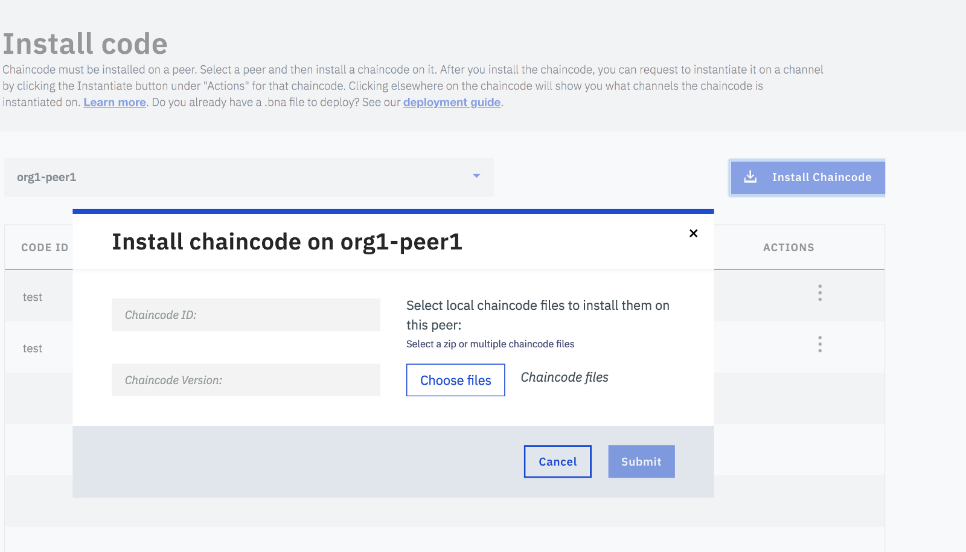This screenshot has height=552, width=966.
Task: Click the download icon on Install Chaincode
Action: pos(750,177)
